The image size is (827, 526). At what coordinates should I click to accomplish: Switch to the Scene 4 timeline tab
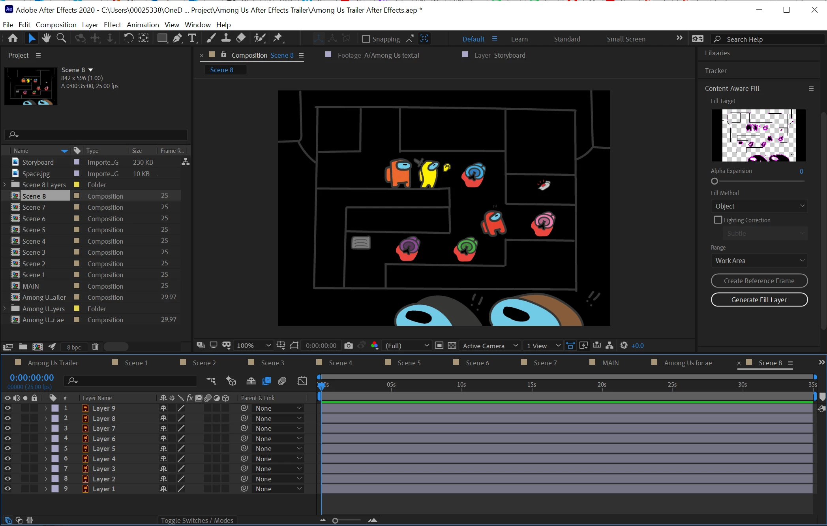[340, 363]
